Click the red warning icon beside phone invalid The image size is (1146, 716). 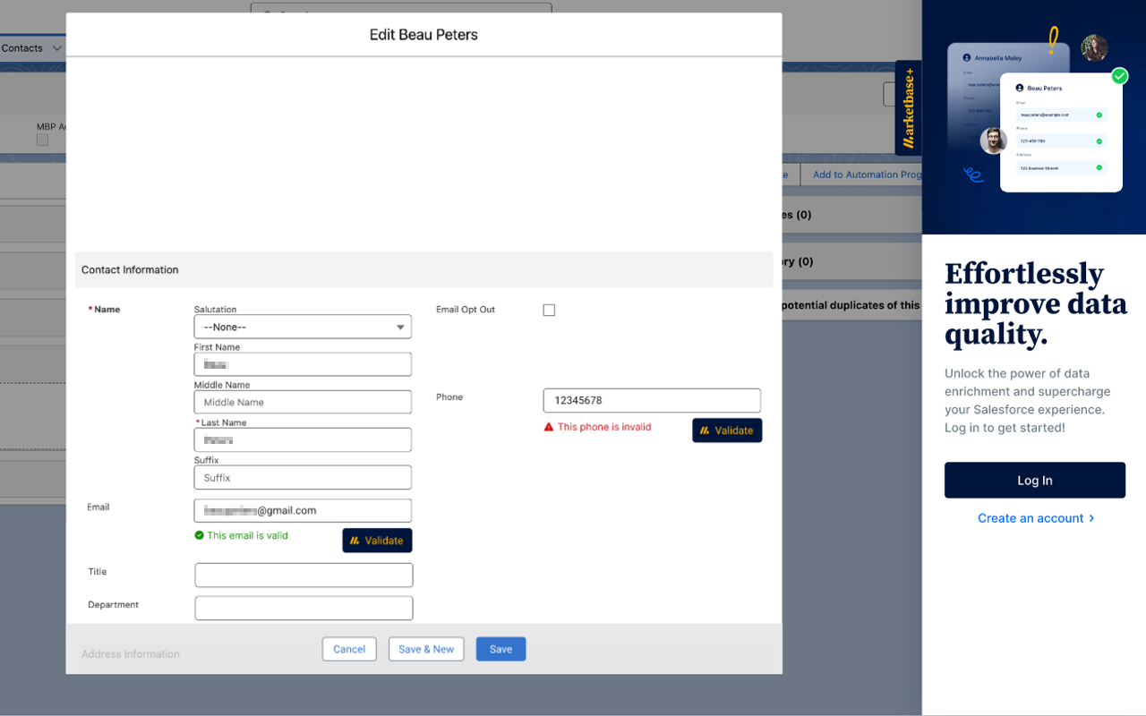(x=549, y=427)
